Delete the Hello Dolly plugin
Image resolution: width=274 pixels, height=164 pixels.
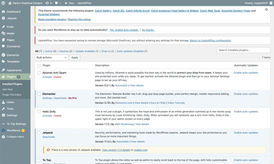[58, 116]
